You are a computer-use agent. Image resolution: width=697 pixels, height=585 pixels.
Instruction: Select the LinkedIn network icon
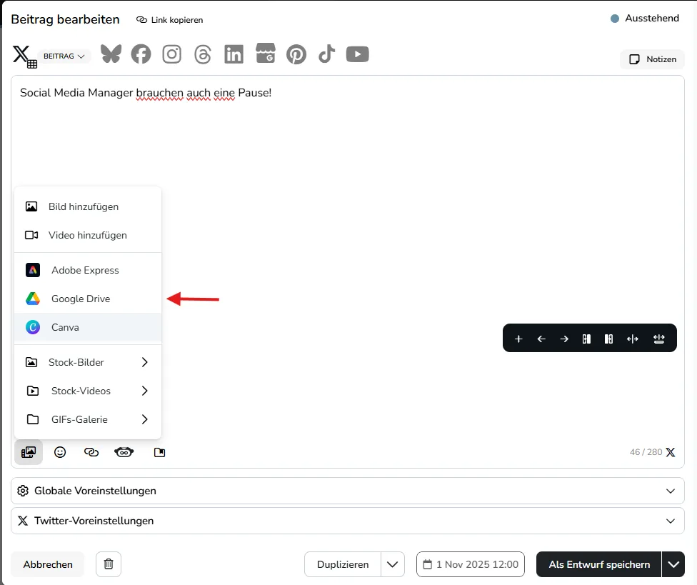coord(234,54)
